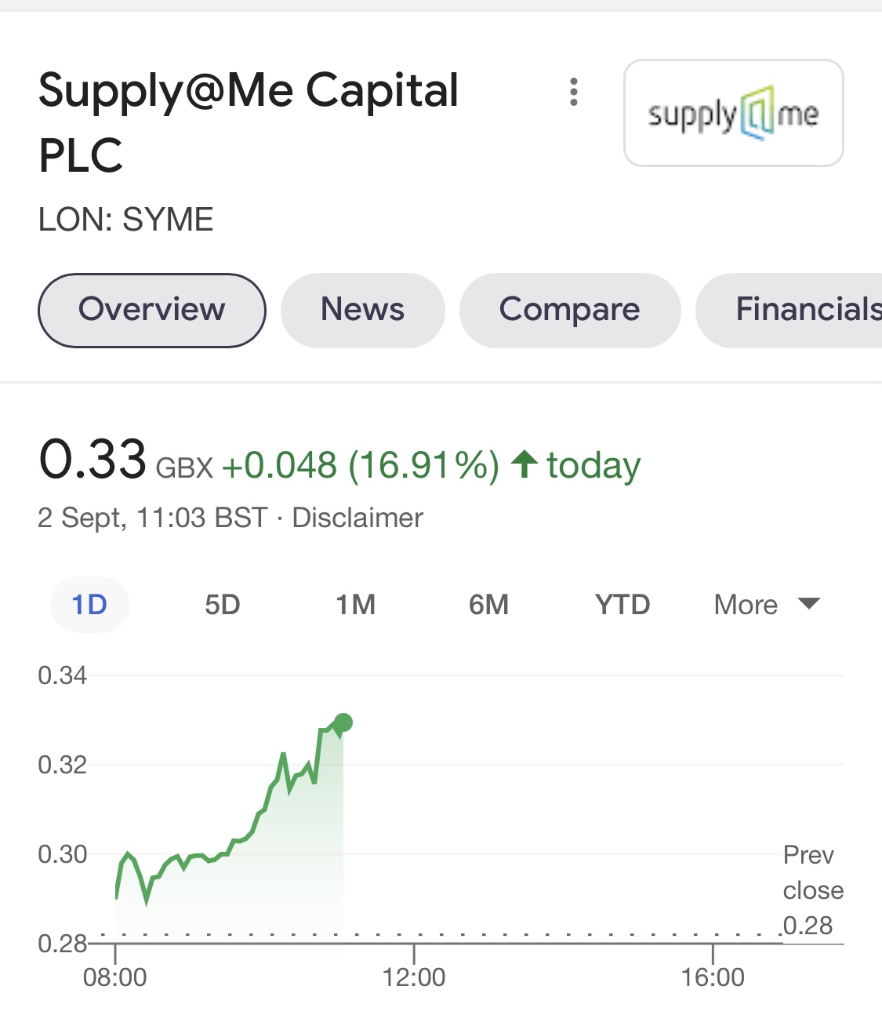Tap the Supply@Me logo thumbnail

point(734,113)
